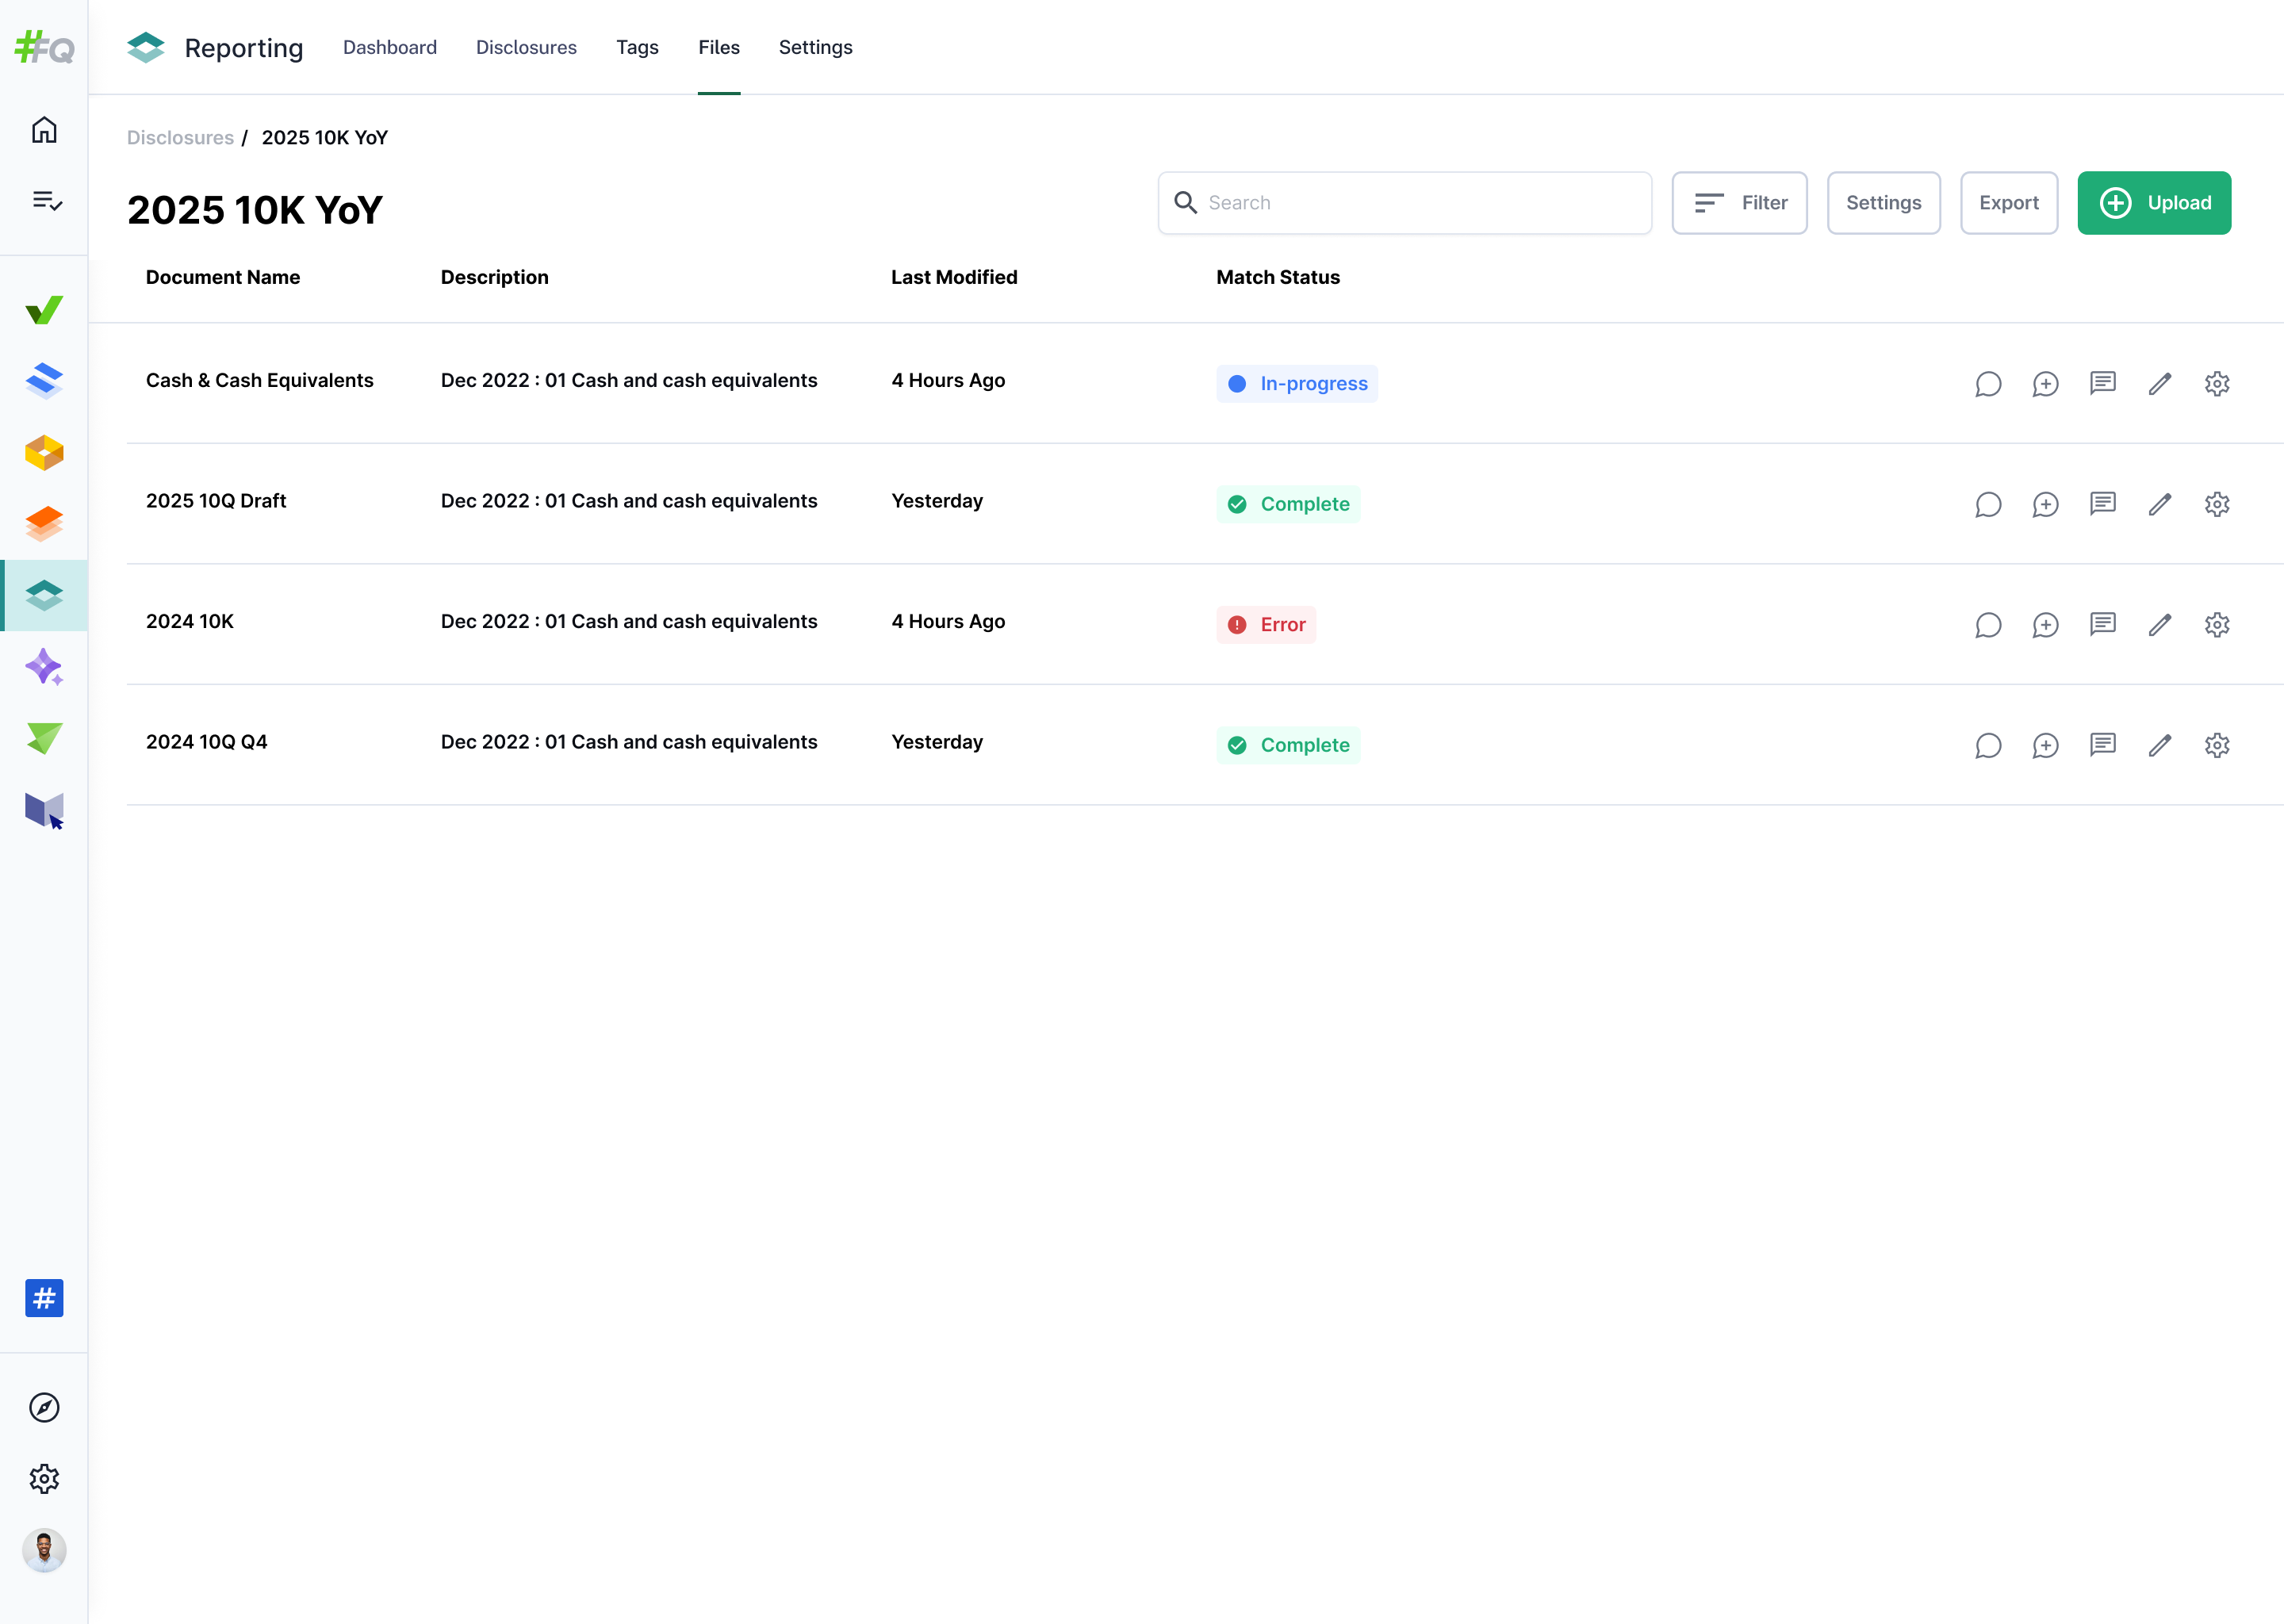Image resolution: width=2284 pixels, height=1624 pixels.
Task: Click the Export button
Action: click(x=2008, y=202)
